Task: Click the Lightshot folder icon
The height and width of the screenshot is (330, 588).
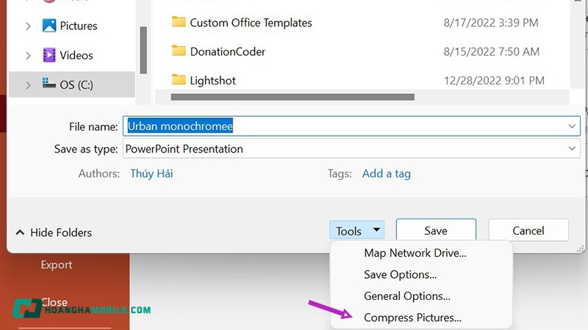Action: coord(179,79)
